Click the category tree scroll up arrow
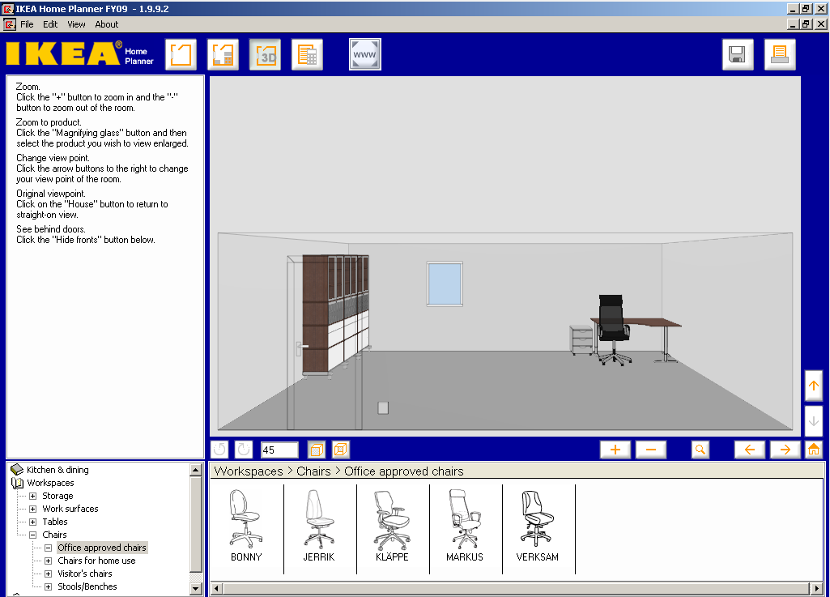 [x=196, y=469]
